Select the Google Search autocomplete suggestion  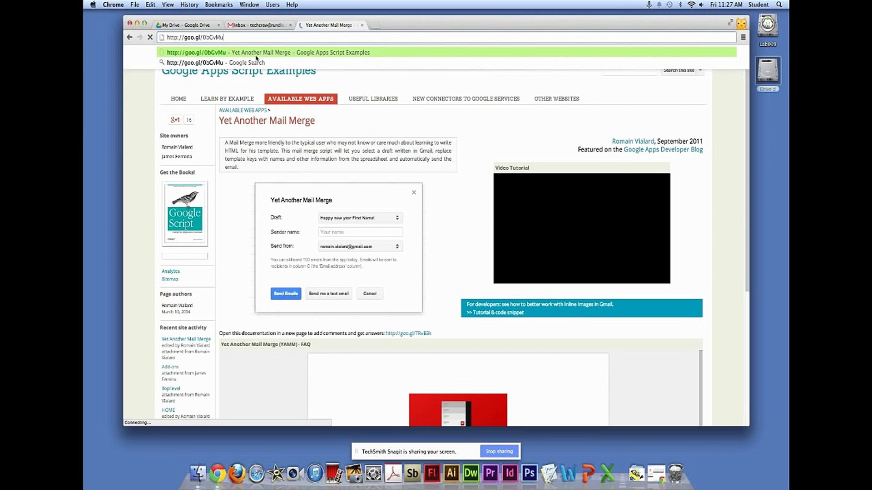446,63
